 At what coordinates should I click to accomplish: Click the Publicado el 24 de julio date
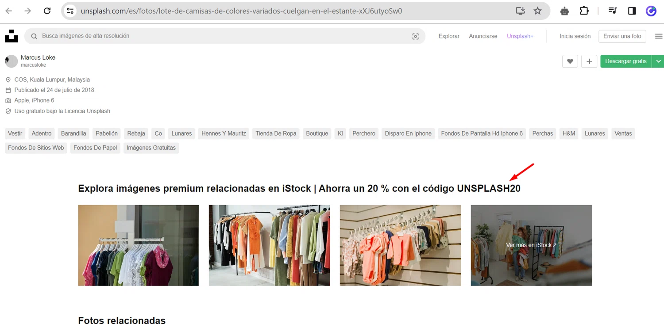[54, 90]
